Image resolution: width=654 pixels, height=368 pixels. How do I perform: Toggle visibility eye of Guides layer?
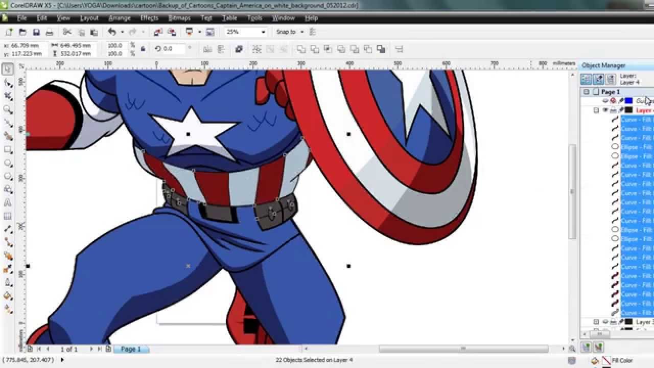pos(605,101)
